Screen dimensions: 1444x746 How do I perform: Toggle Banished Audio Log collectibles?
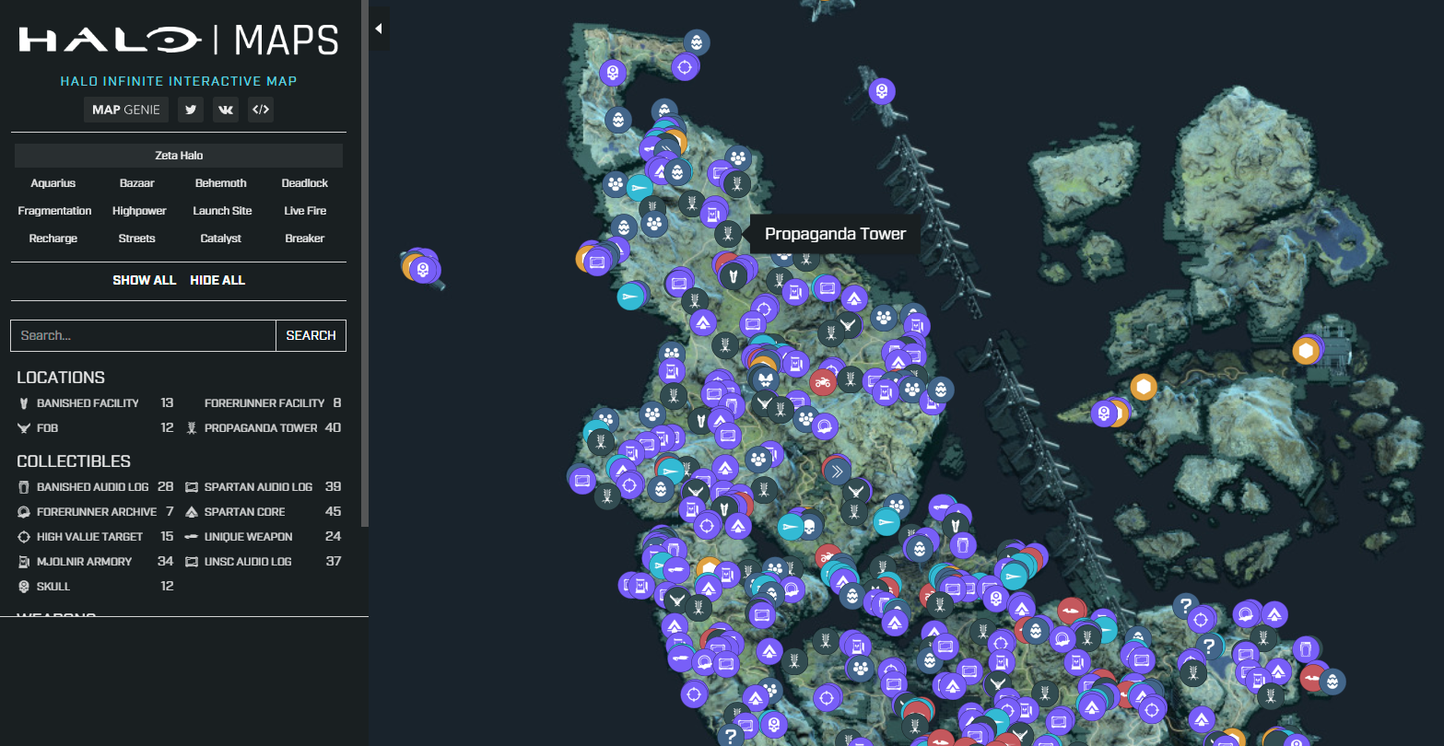(x=96, y=487)
